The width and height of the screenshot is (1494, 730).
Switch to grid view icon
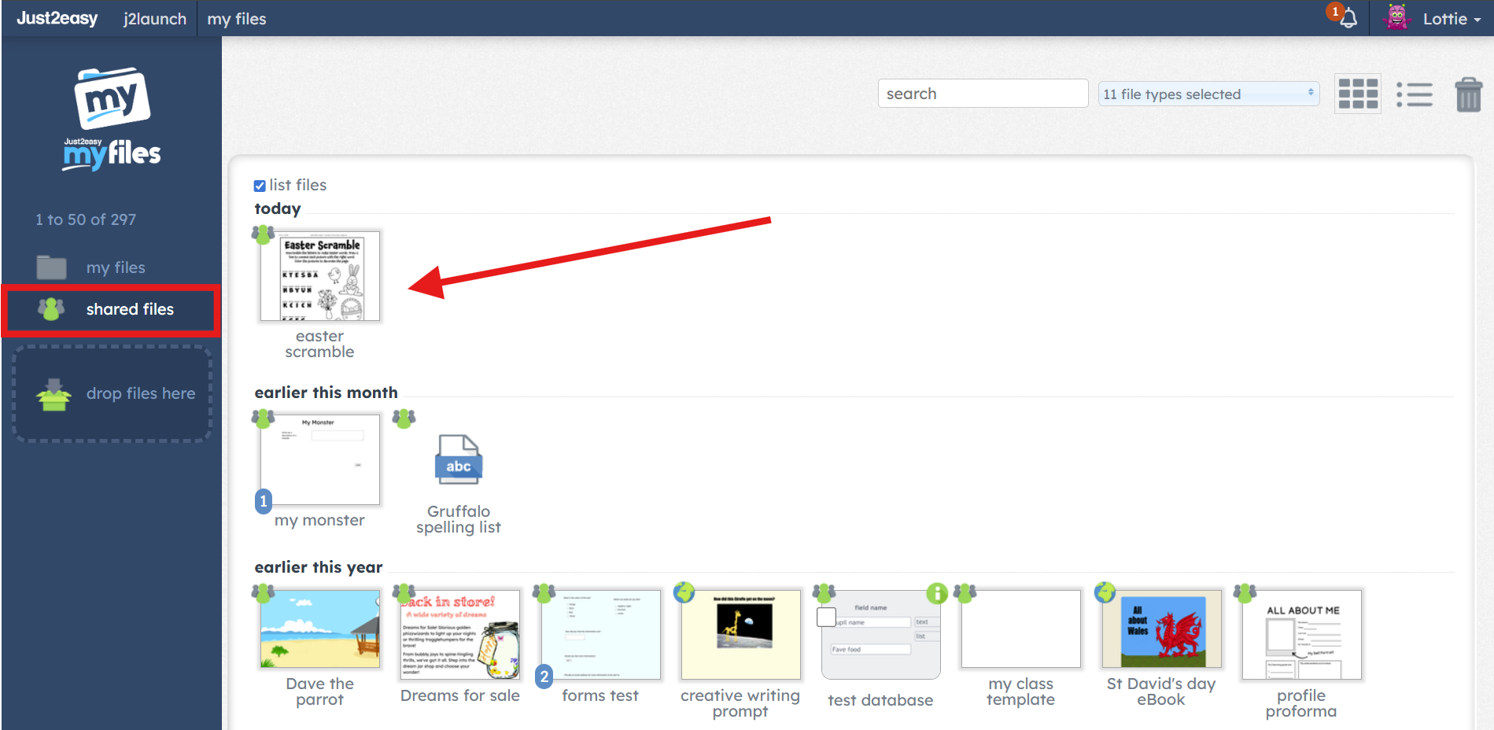[1358, 94]
